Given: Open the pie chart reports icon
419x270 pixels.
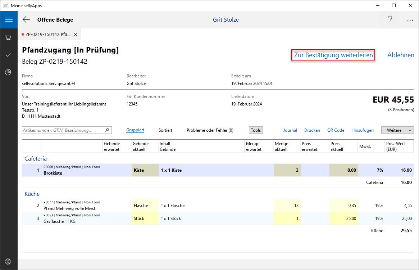Looking at the screenshot, I should click(x=9, y=72).
